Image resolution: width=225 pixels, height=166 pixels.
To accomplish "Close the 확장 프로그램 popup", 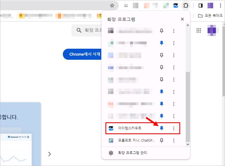I will (x=182, y=19).
